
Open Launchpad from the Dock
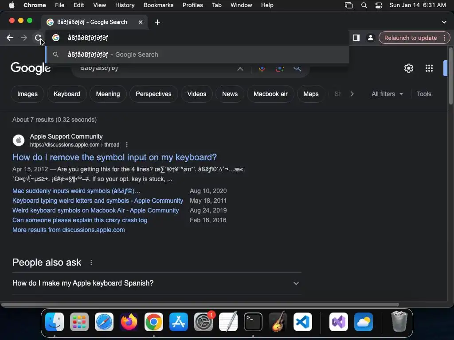(x=79, y=322)
